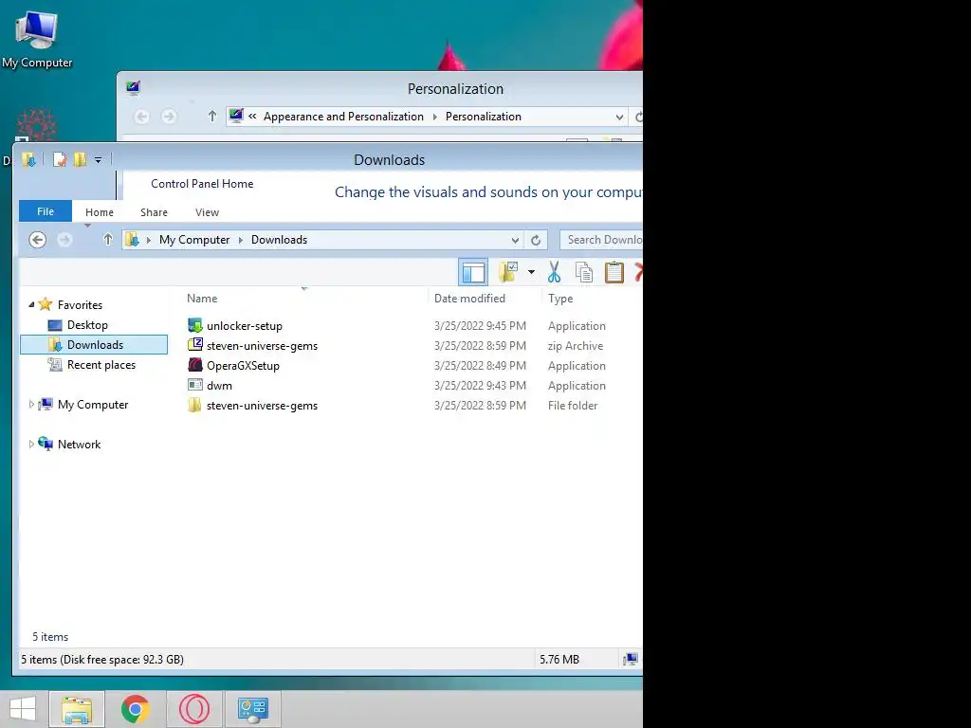This screenshot has height=728, width=971.
Task: Select the dwm application file
Action: point(219,385)
